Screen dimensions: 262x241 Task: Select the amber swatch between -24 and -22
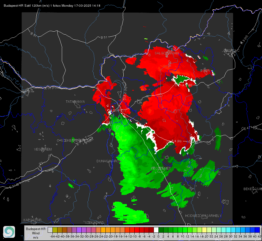tap(103, 230)
